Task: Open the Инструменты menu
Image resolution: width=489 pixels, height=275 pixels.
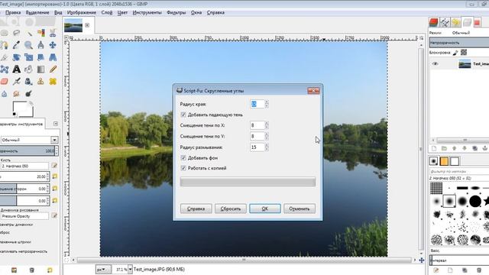Action: (x=147, y=12)
